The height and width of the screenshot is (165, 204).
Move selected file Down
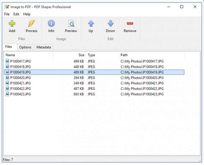coord(111,23)
